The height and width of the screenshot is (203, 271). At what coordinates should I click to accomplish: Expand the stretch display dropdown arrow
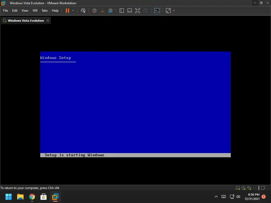pos(174,11)
